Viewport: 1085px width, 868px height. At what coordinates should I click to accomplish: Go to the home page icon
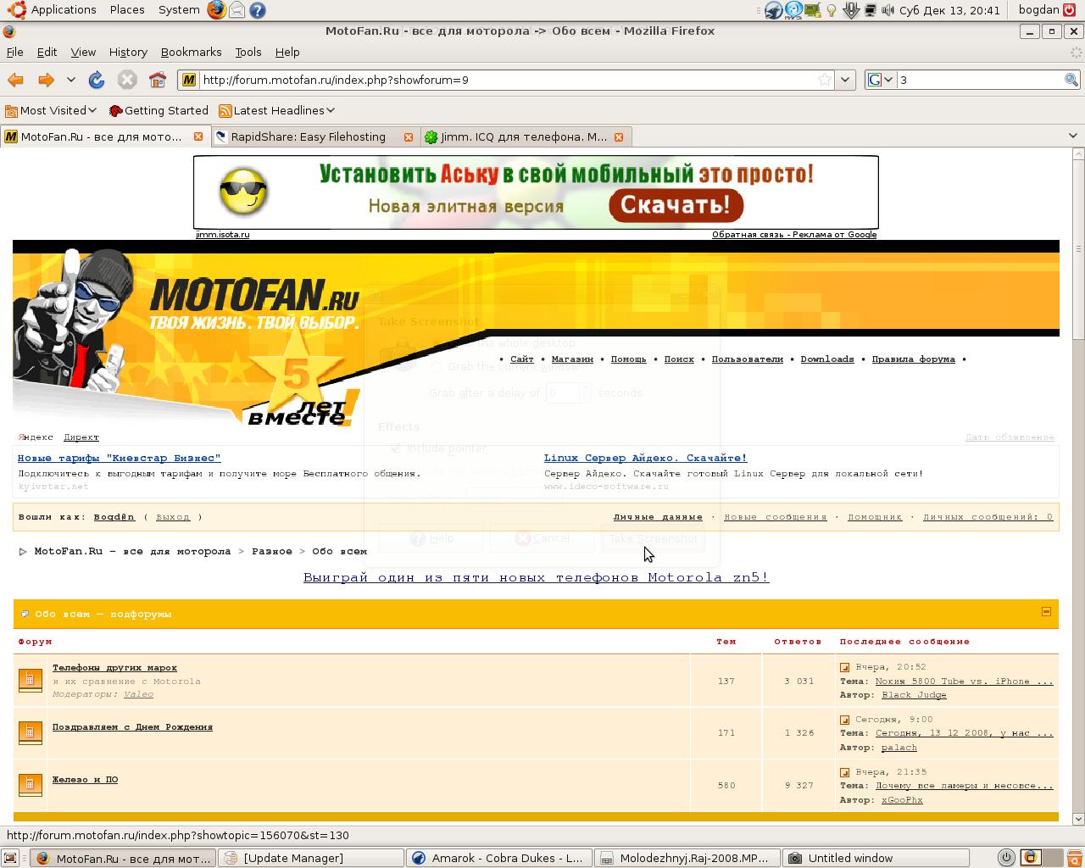click(x=158, y=80)
